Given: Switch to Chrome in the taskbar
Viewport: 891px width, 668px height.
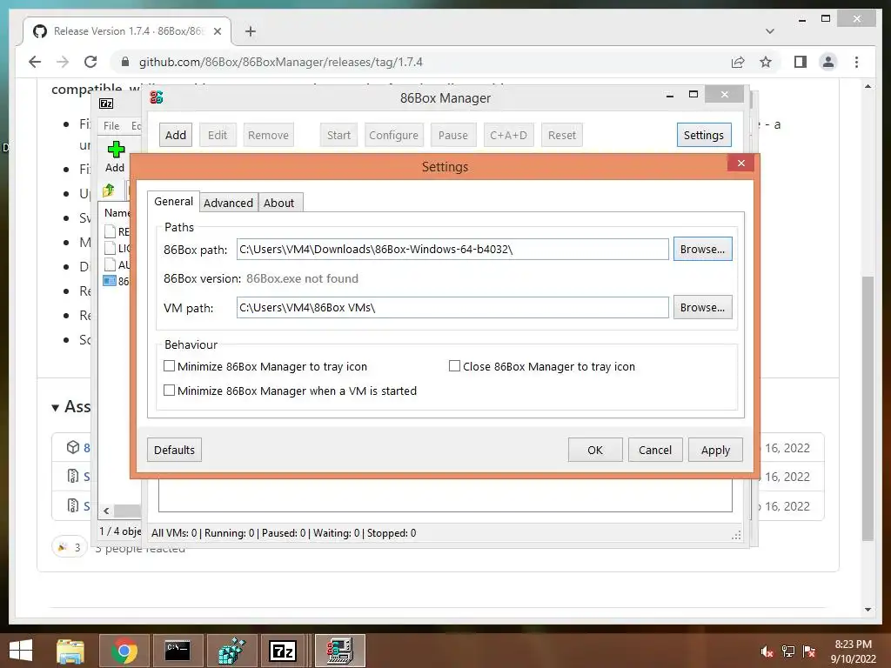Looking at the screenshot, I should (x=124, y=651).
